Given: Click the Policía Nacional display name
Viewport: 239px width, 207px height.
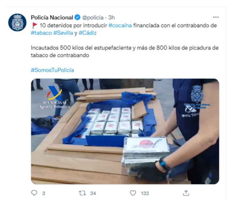Looking at the screenshot, I should pyautogui.click(x=52, y=17).
